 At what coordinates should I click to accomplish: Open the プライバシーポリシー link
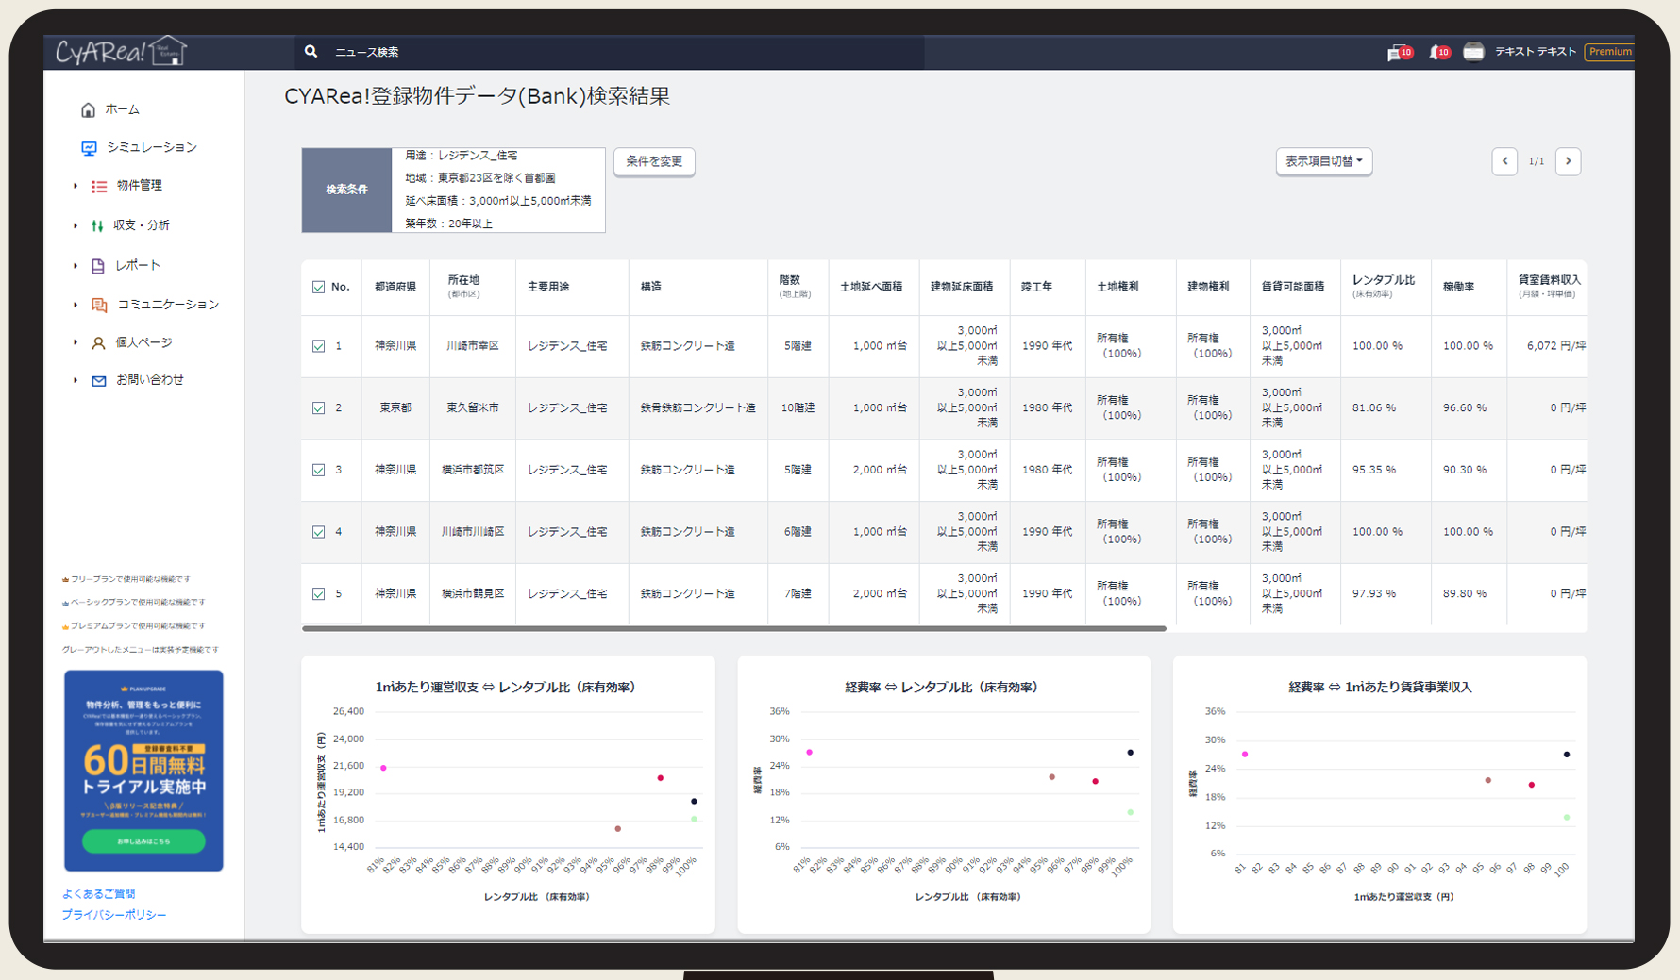[x=114, y=915]
